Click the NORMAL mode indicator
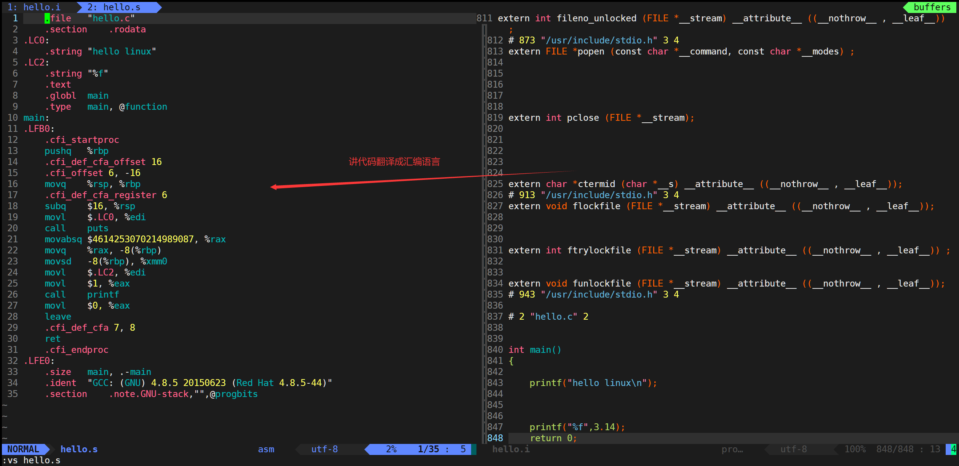The image size is (959, 466). click(x=23, y=449)
